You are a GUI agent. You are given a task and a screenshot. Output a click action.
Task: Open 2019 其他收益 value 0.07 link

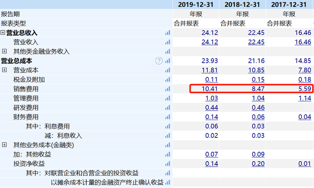tap(211, 154)
